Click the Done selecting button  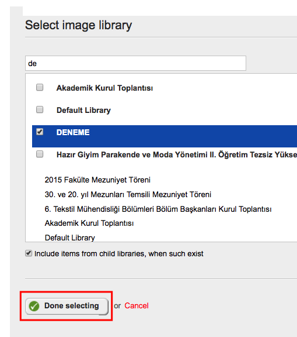67,306
